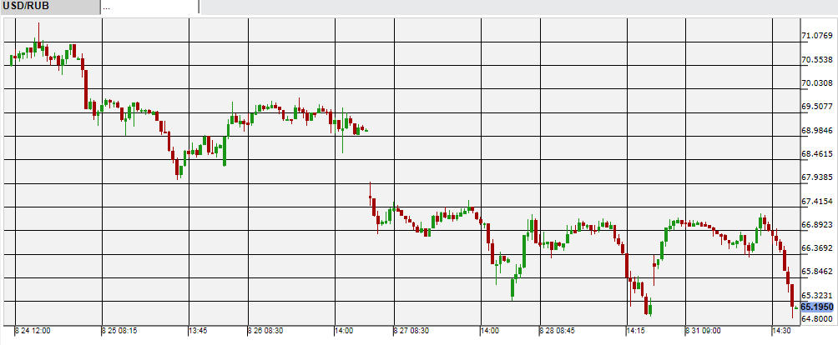Click the 14:30 time axis label
838x345 pixels.
click(781, 331)
